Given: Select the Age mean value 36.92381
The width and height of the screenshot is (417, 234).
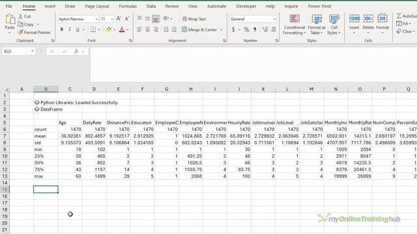Looking at the screenshot, I should (70, 136).
